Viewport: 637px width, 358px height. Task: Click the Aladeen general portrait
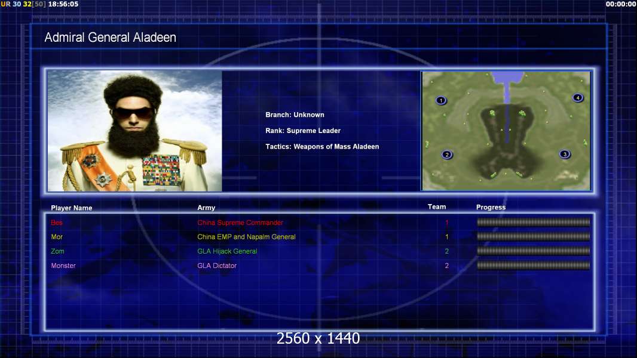coord(135,131)
